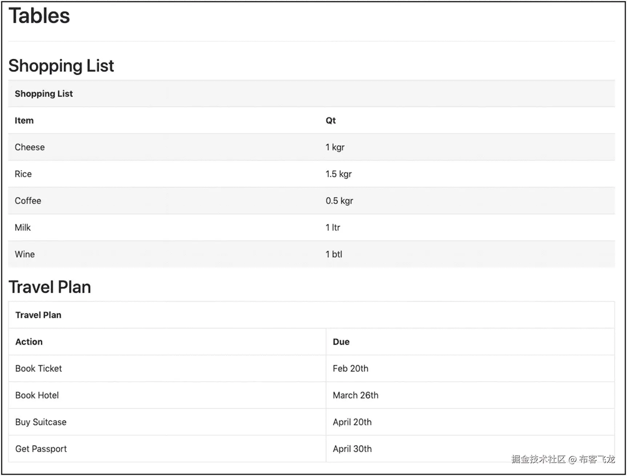Click the 1 btl quantity cell
Image resolution: width=627 pixels, height=476 pixels.
click(x=334, y=254)
